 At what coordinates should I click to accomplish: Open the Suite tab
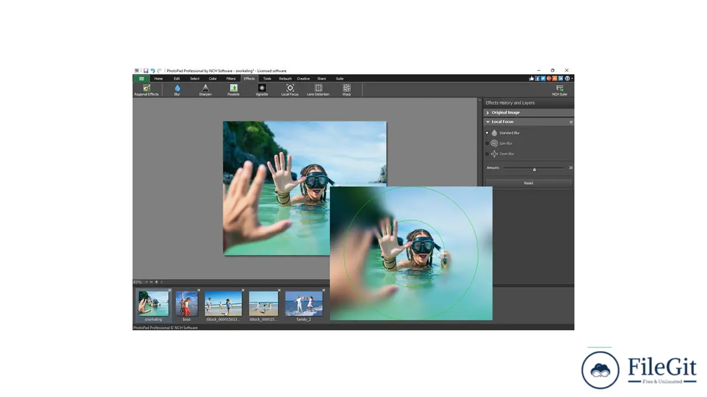pyautogui.click(x=340, y=79)
